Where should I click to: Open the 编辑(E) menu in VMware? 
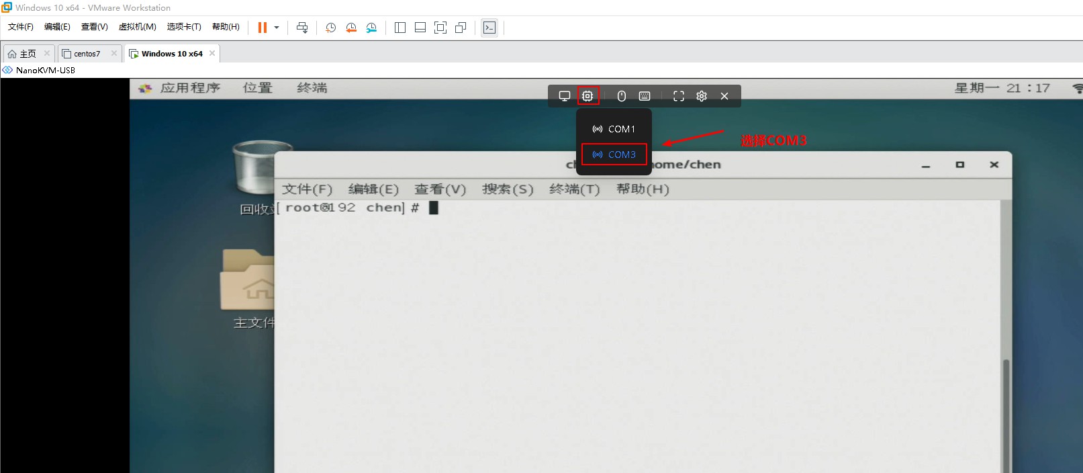(x=57, y=27)
